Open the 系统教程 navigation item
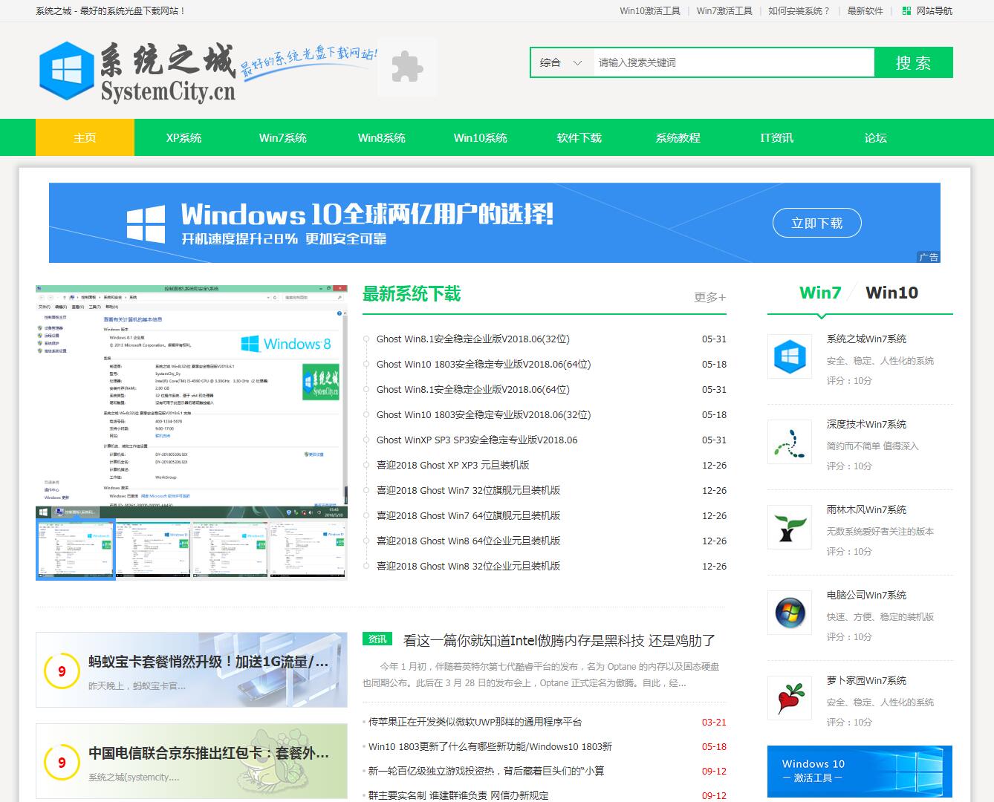Viewport: 994px width, 802px height. pos(678,137)
